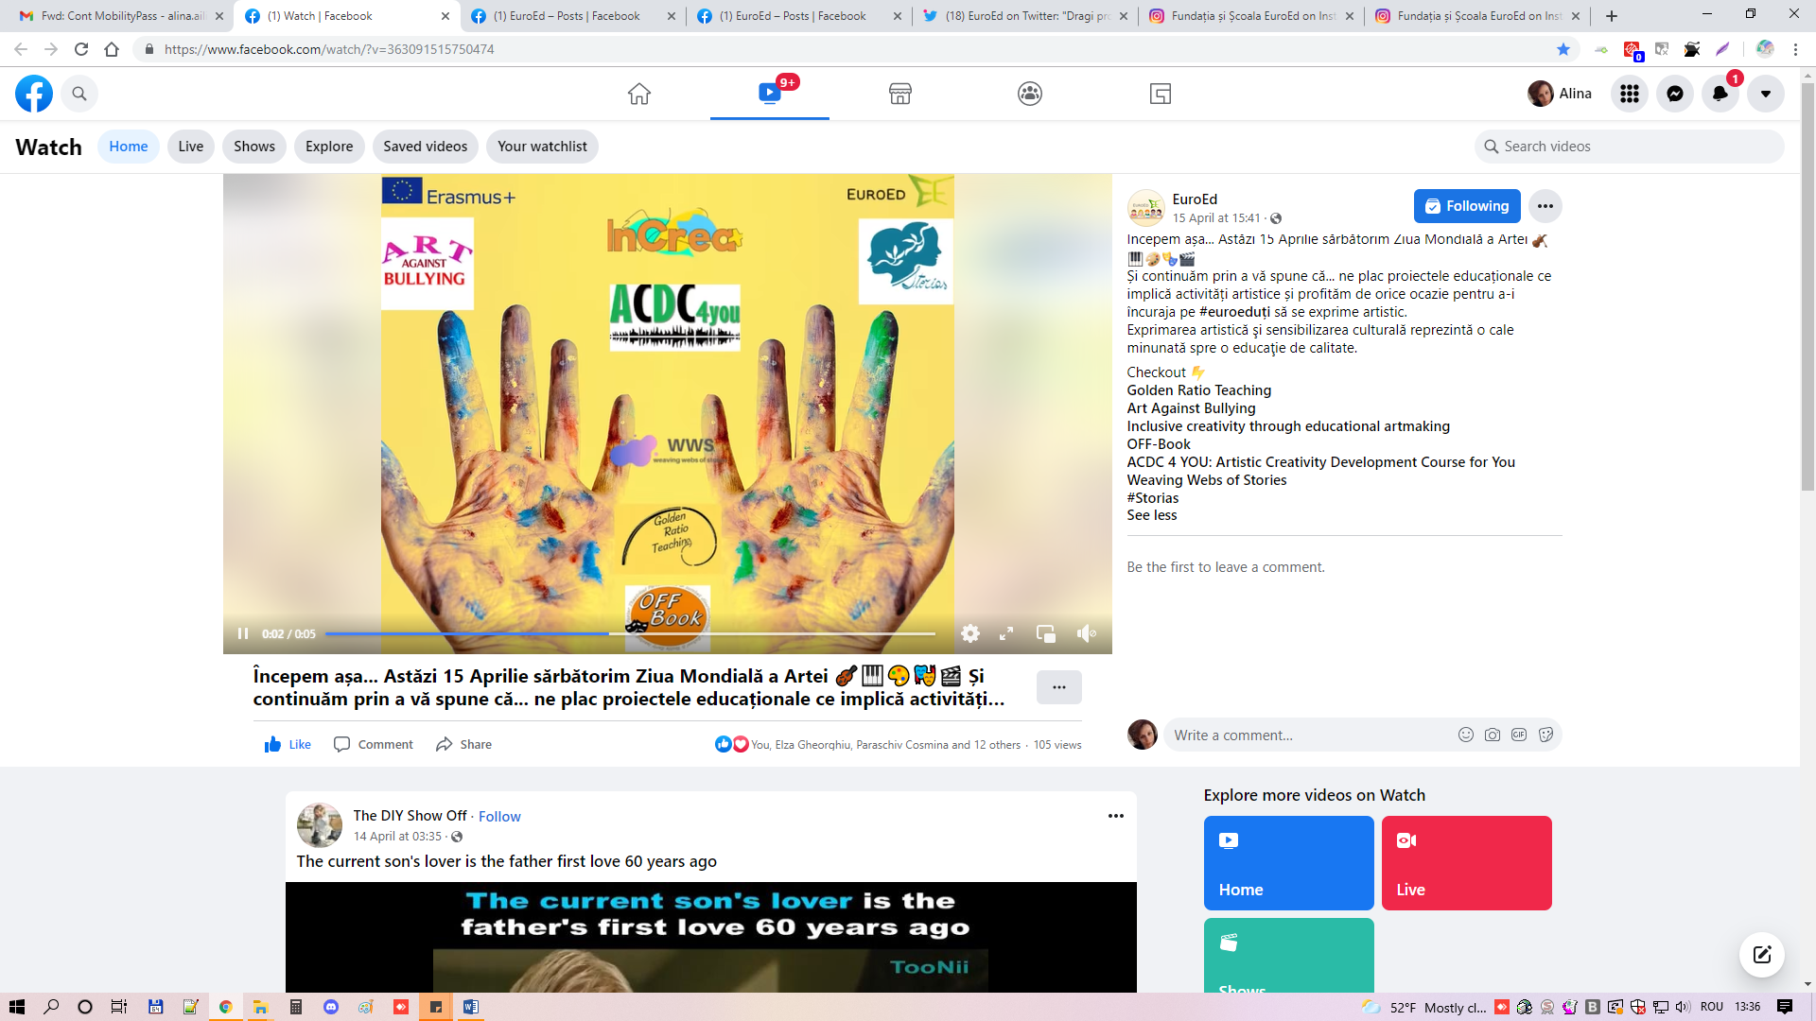
Task: Open the Home card under Explore more videos
Action: point(1288,863)
